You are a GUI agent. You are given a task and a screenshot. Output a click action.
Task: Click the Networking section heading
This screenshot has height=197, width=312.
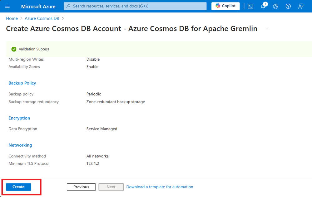pos(20,145)
